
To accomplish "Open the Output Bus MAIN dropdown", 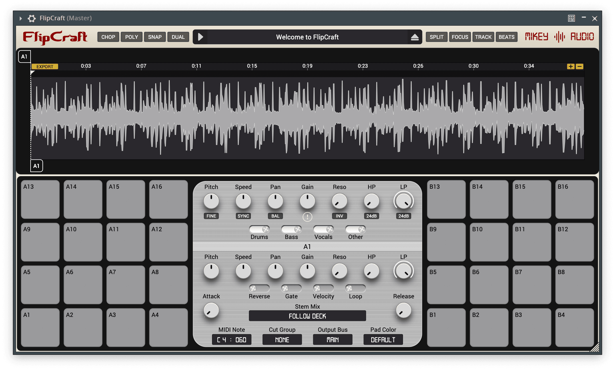I will [x=333, y=340].
